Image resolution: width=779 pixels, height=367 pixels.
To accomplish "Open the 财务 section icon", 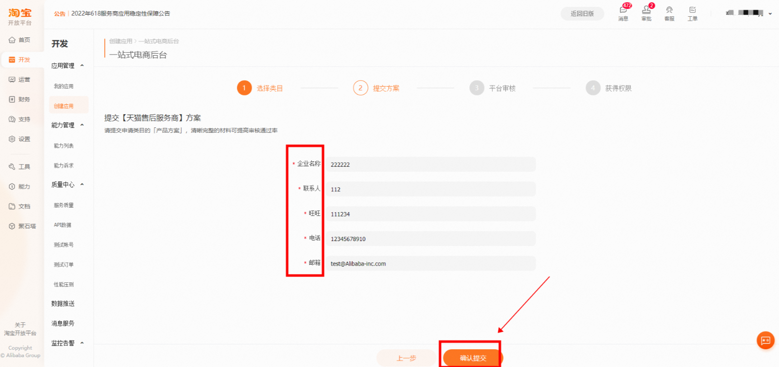I will click(x=12, y=99).
